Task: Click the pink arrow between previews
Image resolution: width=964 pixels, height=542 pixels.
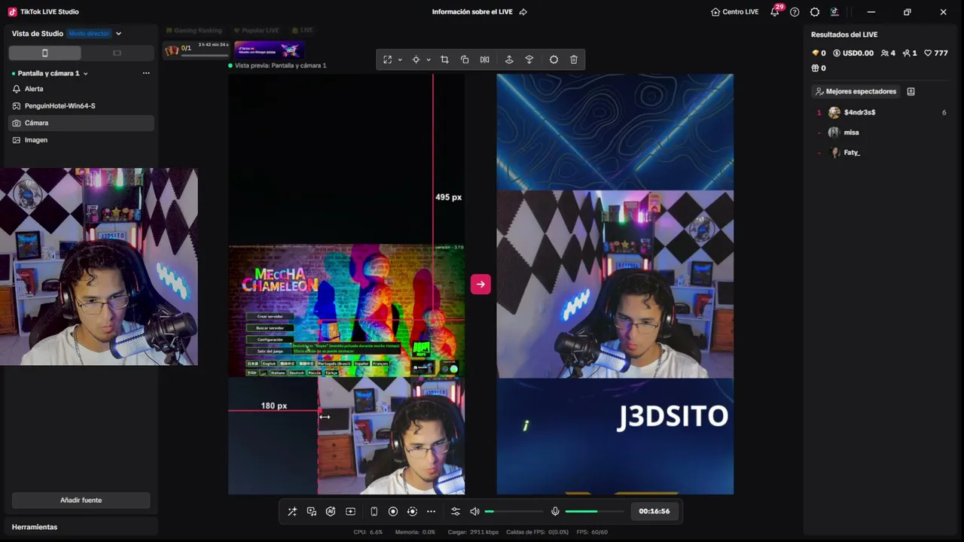Action: (x=480, y=284)
